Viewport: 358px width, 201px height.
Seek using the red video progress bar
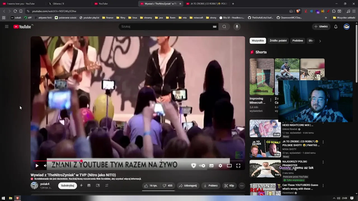coord(138,161)
